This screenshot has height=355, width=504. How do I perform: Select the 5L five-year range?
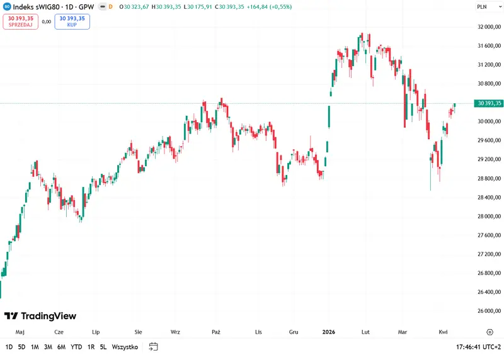click(103, 347)
